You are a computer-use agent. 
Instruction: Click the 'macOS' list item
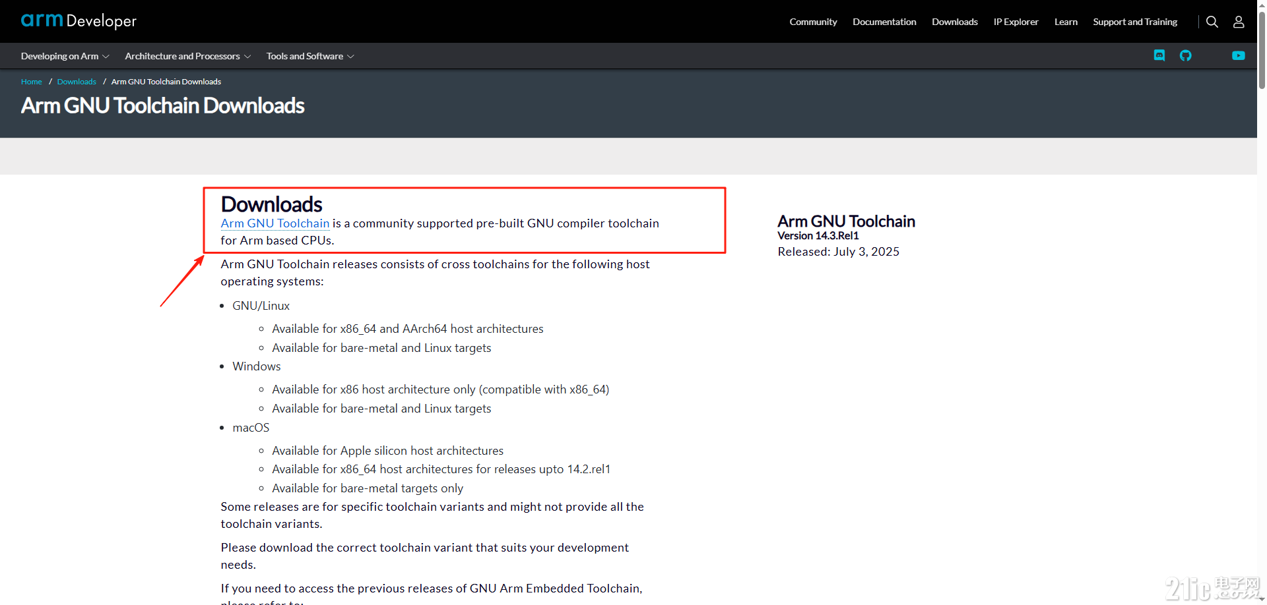[x=251, y=428]
